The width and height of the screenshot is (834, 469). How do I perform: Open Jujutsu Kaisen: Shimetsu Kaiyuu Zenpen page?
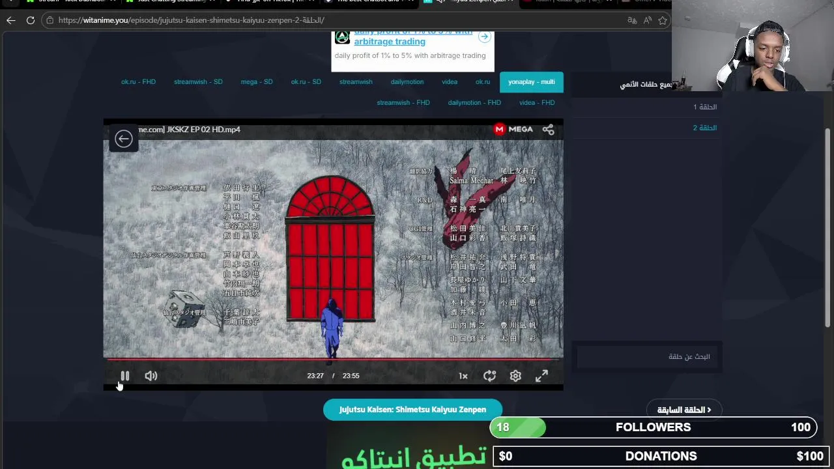pyautogui.click(x=412, y=410)
